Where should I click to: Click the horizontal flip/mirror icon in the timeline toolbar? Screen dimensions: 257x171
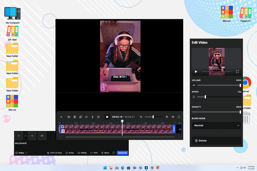86,117
